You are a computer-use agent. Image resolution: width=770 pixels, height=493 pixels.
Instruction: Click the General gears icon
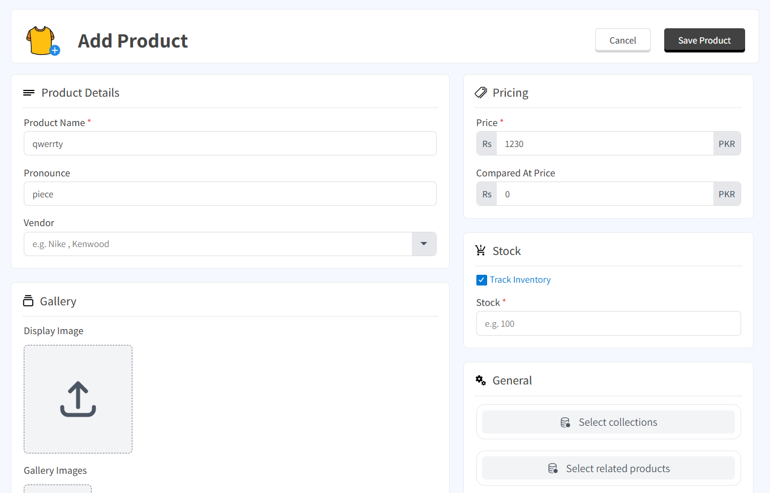[x=481, y=380]
